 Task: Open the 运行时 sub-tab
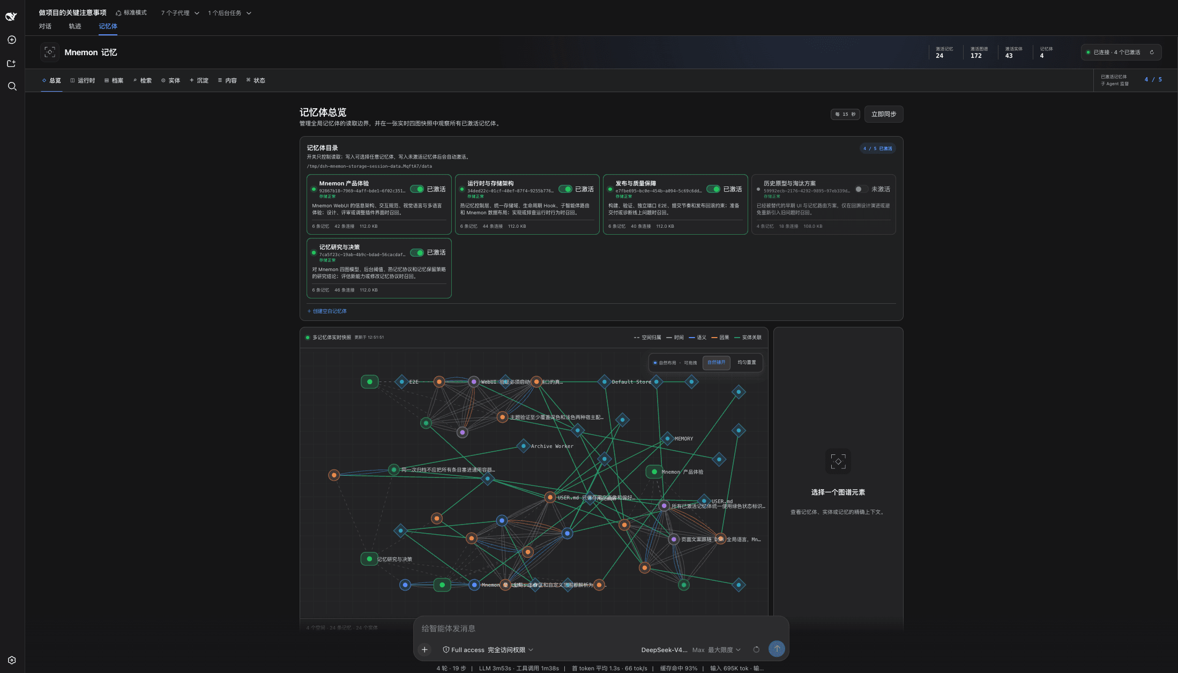click(83, 80)
